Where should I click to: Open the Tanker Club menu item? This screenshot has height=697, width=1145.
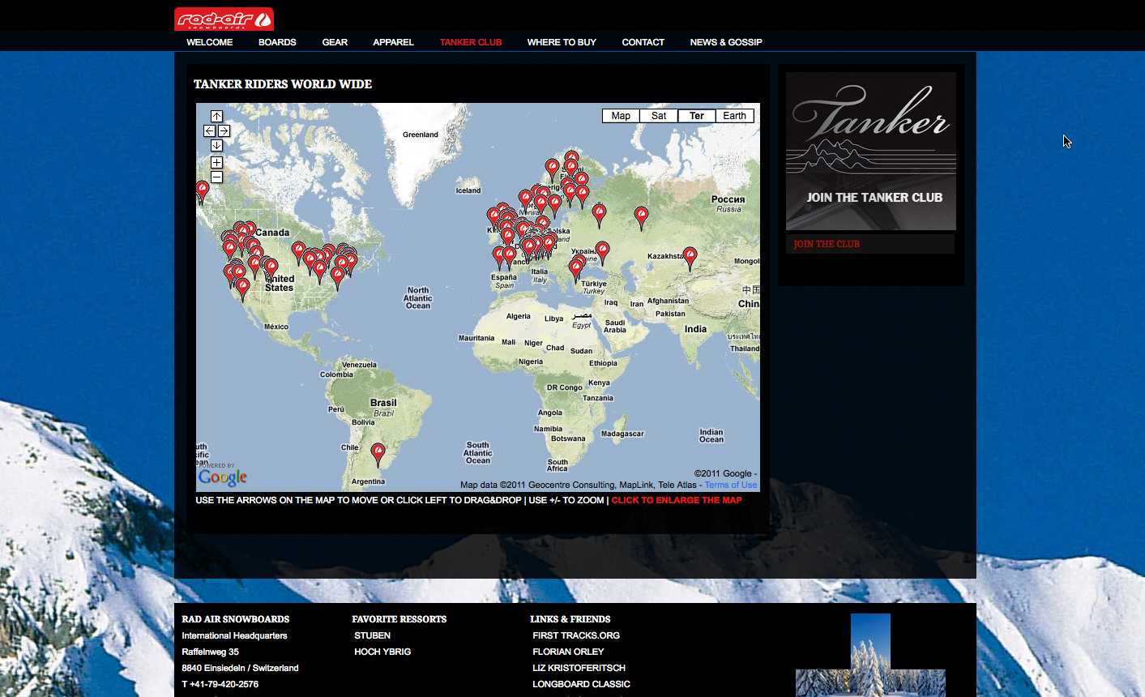coord(471,42)
